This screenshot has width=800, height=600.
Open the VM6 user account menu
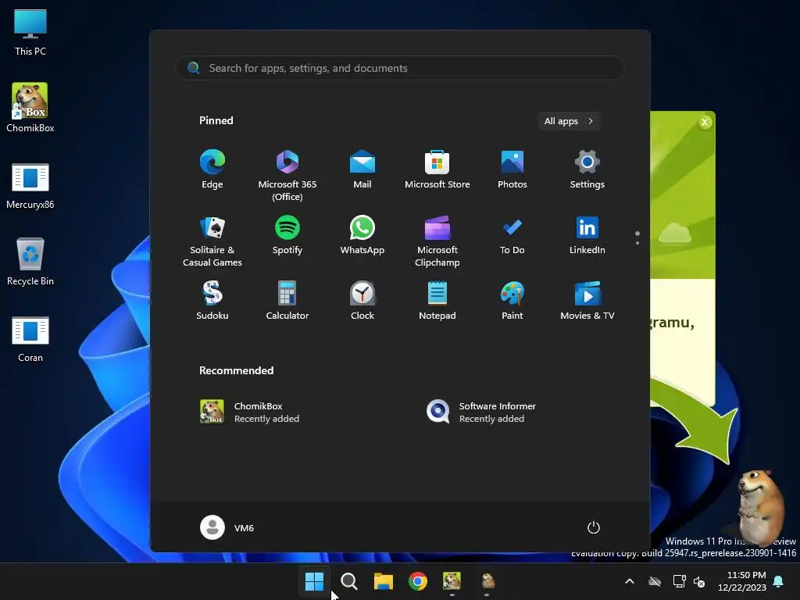pos(227,527)
